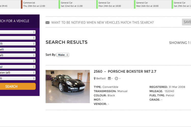
Task: Open the black Porsche Boxster thumbnail
Action: click(x=67, y=86)
